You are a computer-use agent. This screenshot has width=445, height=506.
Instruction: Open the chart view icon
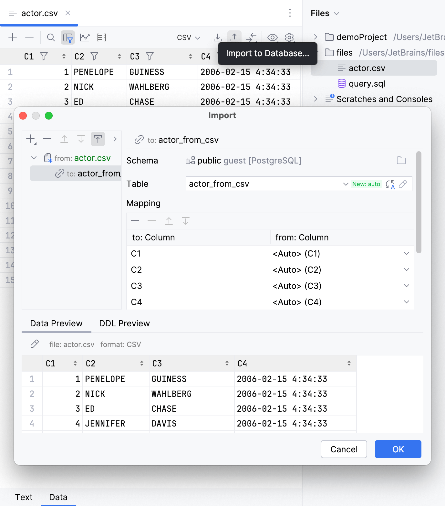tap(85, 37)
